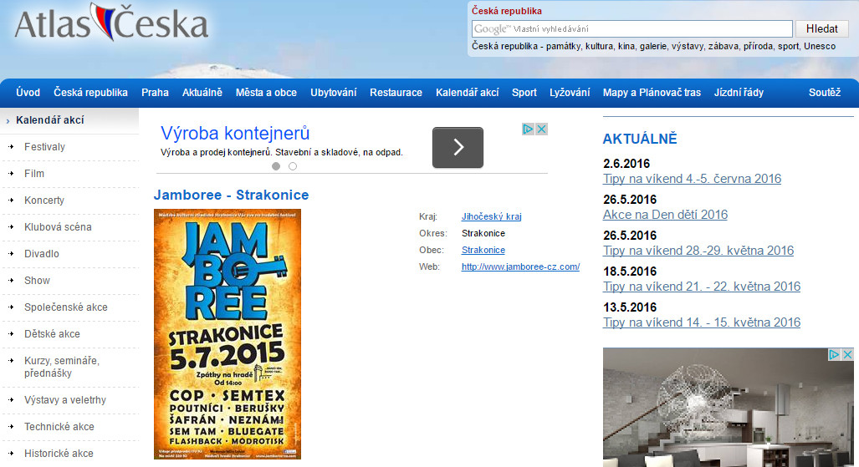Click the arrow icon beside Divadlo

point(10,253)
